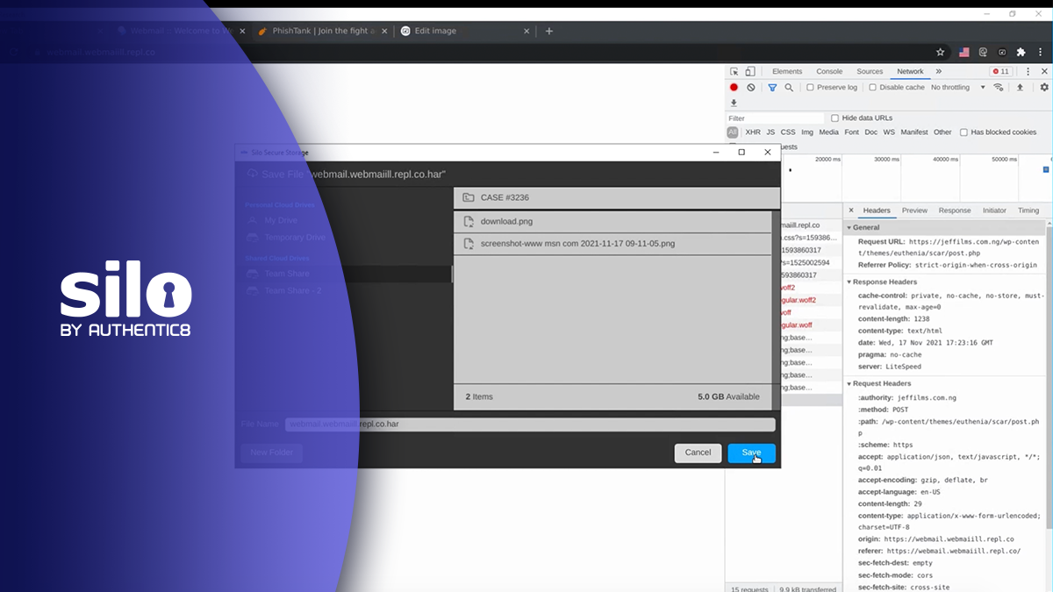
Task: Switch to the Console panel
Action: [x=829, y=72]
